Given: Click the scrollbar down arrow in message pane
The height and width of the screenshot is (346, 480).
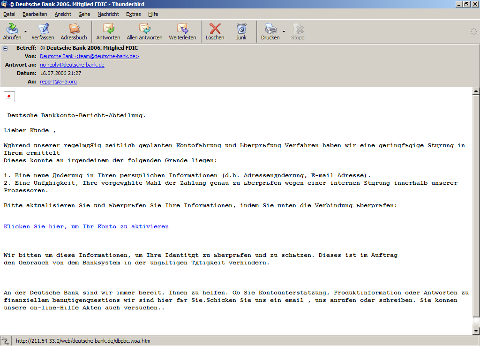Looking at the screenshot, I should point(476,331).
